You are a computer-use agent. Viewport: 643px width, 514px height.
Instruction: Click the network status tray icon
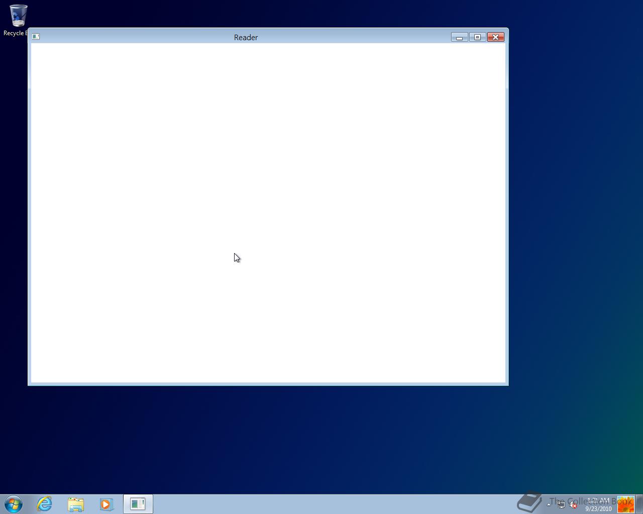[x=561, y=504]
